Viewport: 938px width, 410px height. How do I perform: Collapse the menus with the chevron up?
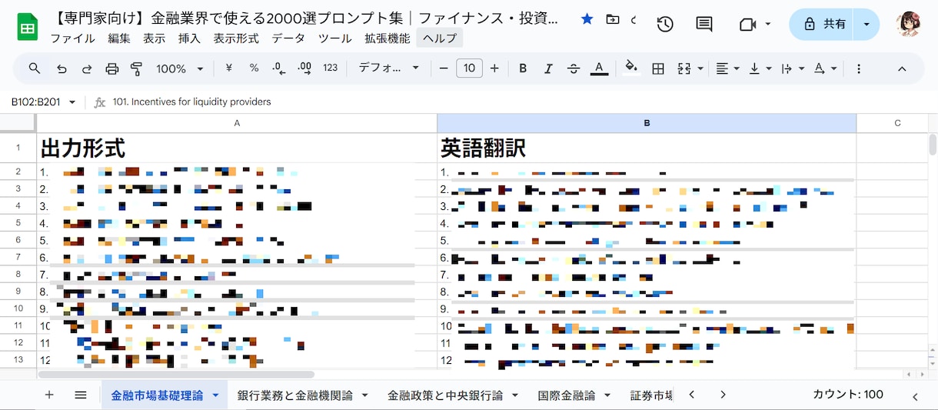point(902,68)
